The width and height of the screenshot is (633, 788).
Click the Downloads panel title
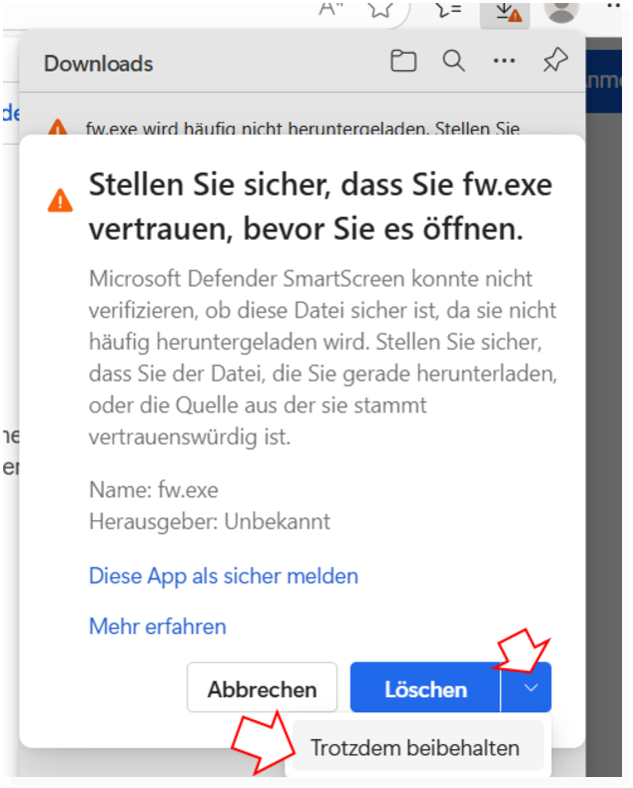pyautogui.click(x=98, y=64)
